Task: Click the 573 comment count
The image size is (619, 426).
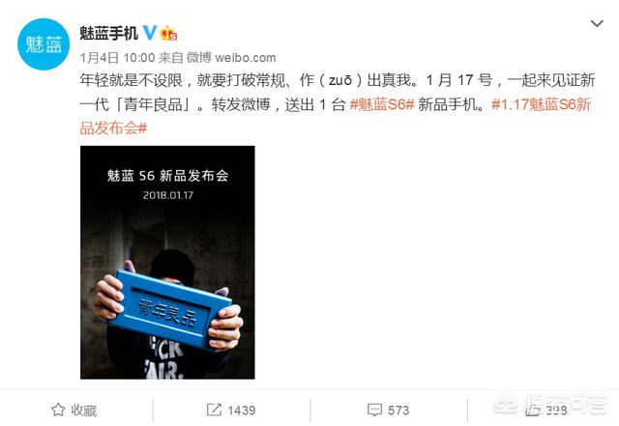Action: coord(398,411)
